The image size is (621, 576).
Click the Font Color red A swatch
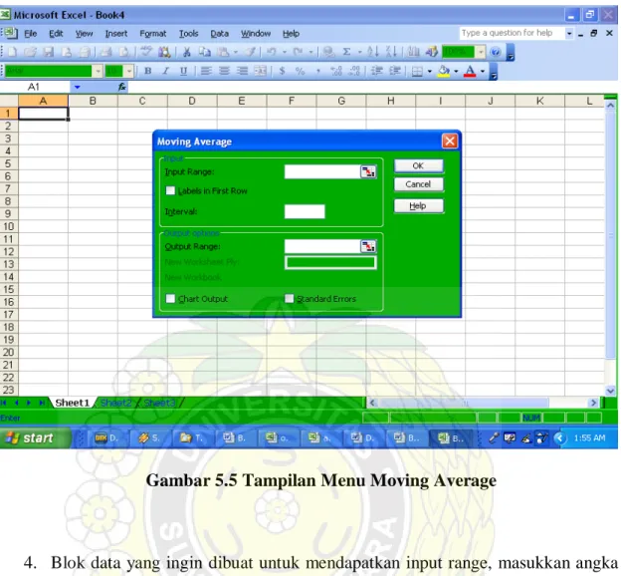pos(470,72)
